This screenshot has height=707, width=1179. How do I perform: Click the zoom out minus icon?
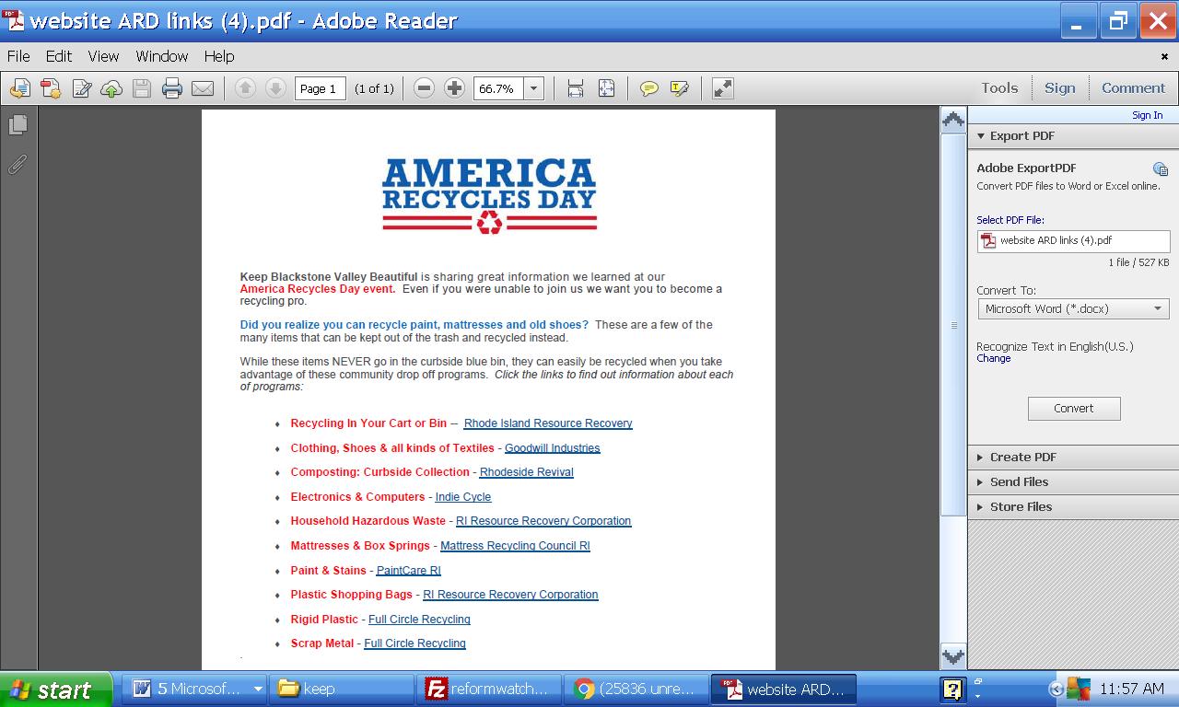(424, 88)
